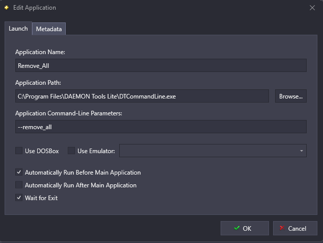Switch to the Metadata tab
The height and width of the screenshot is (243, 323).
pyautogui.click(x=49, y=29)
